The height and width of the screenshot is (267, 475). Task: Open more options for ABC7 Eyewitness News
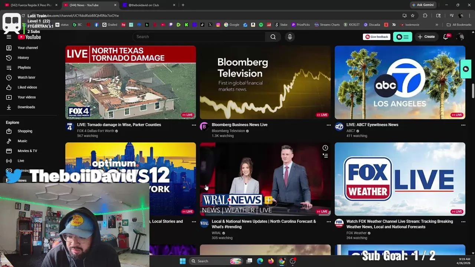tap(463, 125)
